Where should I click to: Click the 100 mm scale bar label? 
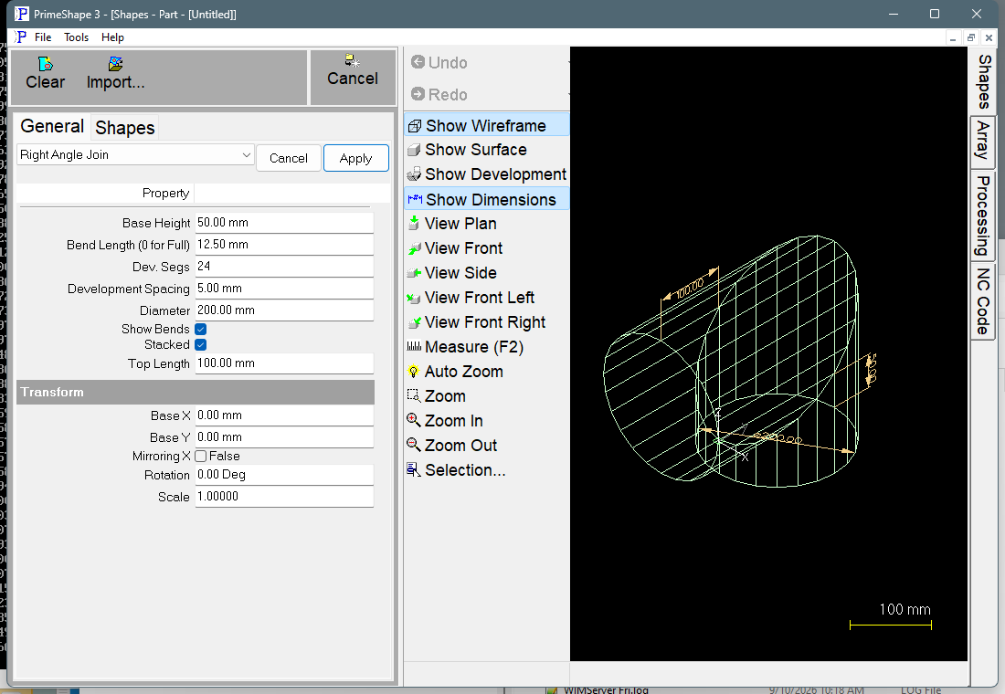(904, 609)
